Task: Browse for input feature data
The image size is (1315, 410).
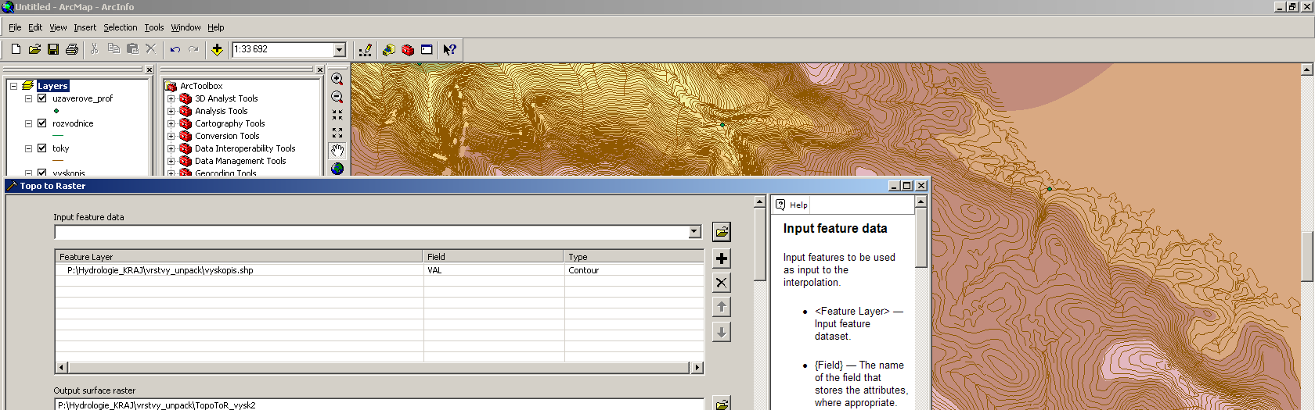Action: coord(722,232)
